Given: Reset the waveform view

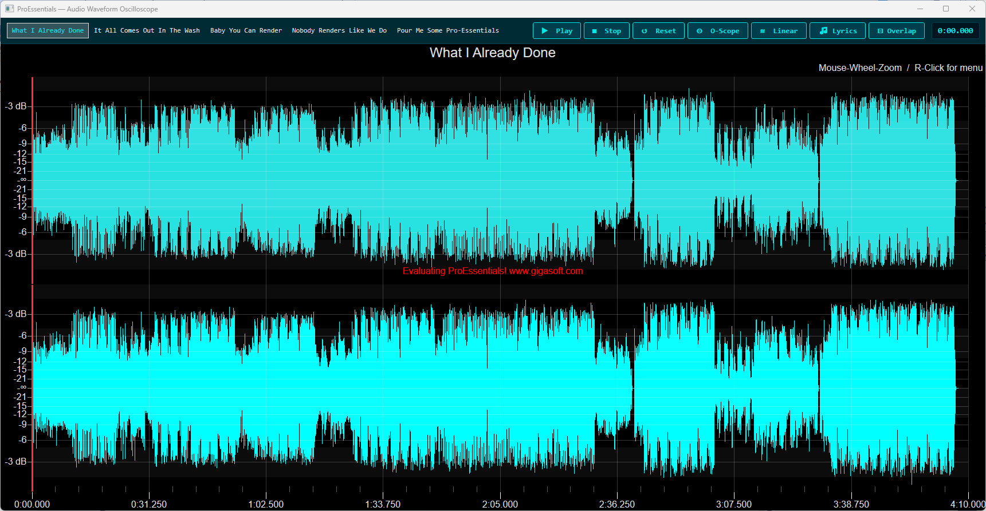Looking at the screenshot, I should pos(659,31).
